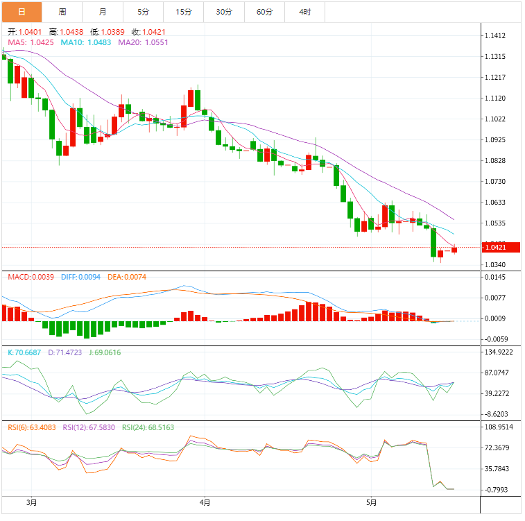525x521 pixels.
Task: Click the 1.0828 price axis label
Action: coord(495,161)
